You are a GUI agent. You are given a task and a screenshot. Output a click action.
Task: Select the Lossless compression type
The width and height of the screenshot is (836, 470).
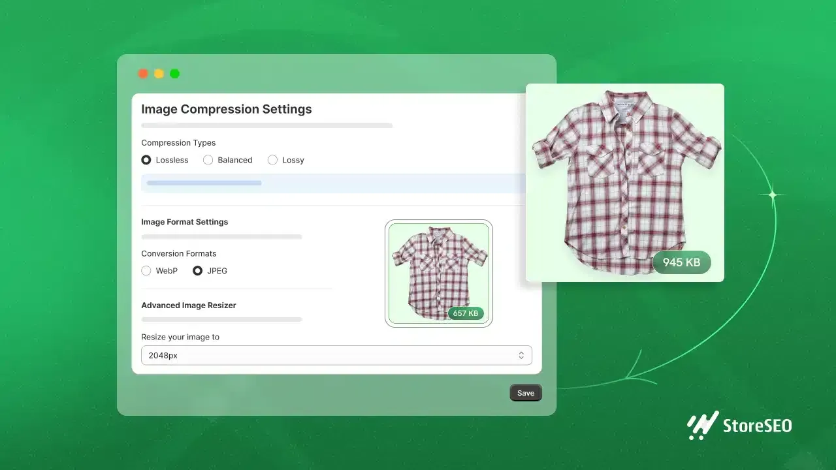[x=146, y=160]
